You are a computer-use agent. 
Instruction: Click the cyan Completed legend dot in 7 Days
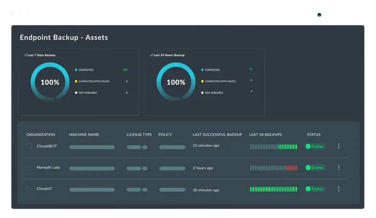pyautogui.click(x=76, y=70)
